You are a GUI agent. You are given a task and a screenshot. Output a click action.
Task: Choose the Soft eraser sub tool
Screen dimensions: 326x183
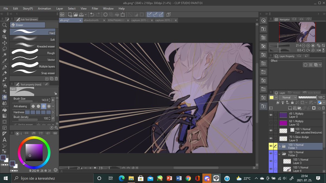coord(33,39)
